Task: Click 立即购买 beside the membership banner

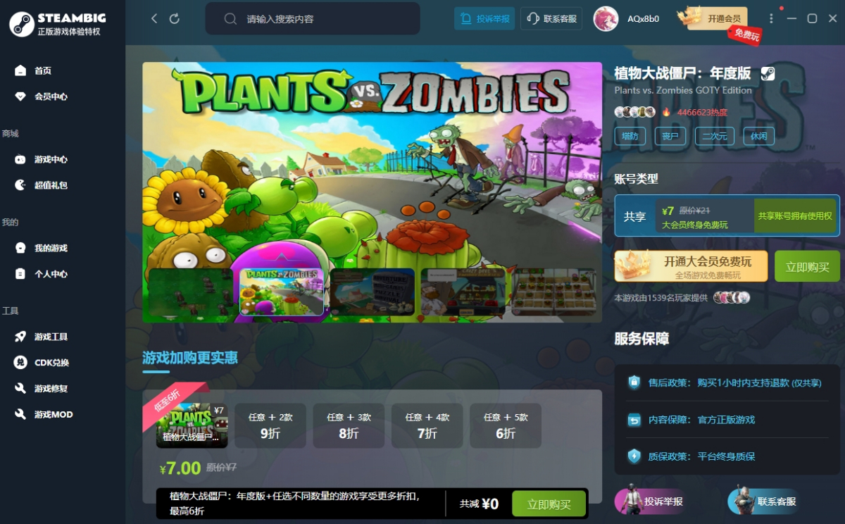Action: (808, 266)
